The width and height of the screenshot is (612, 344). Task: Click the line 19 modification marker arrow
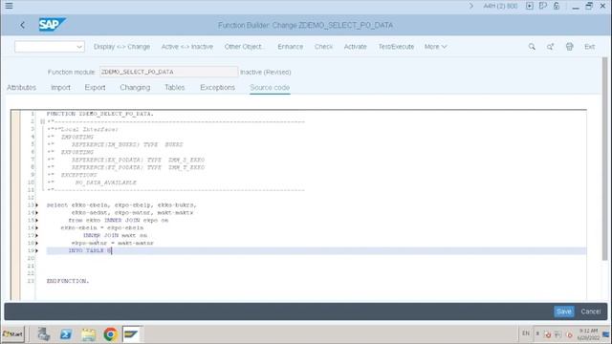click(x=36, y=250)
